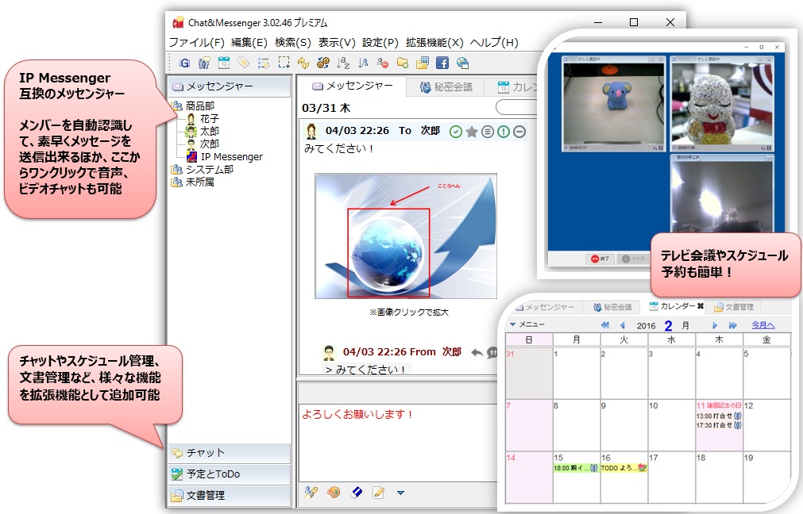
Task: Click the gear settings icon in the toolbar
Action: pyautogui.click(x=323, y=63)
